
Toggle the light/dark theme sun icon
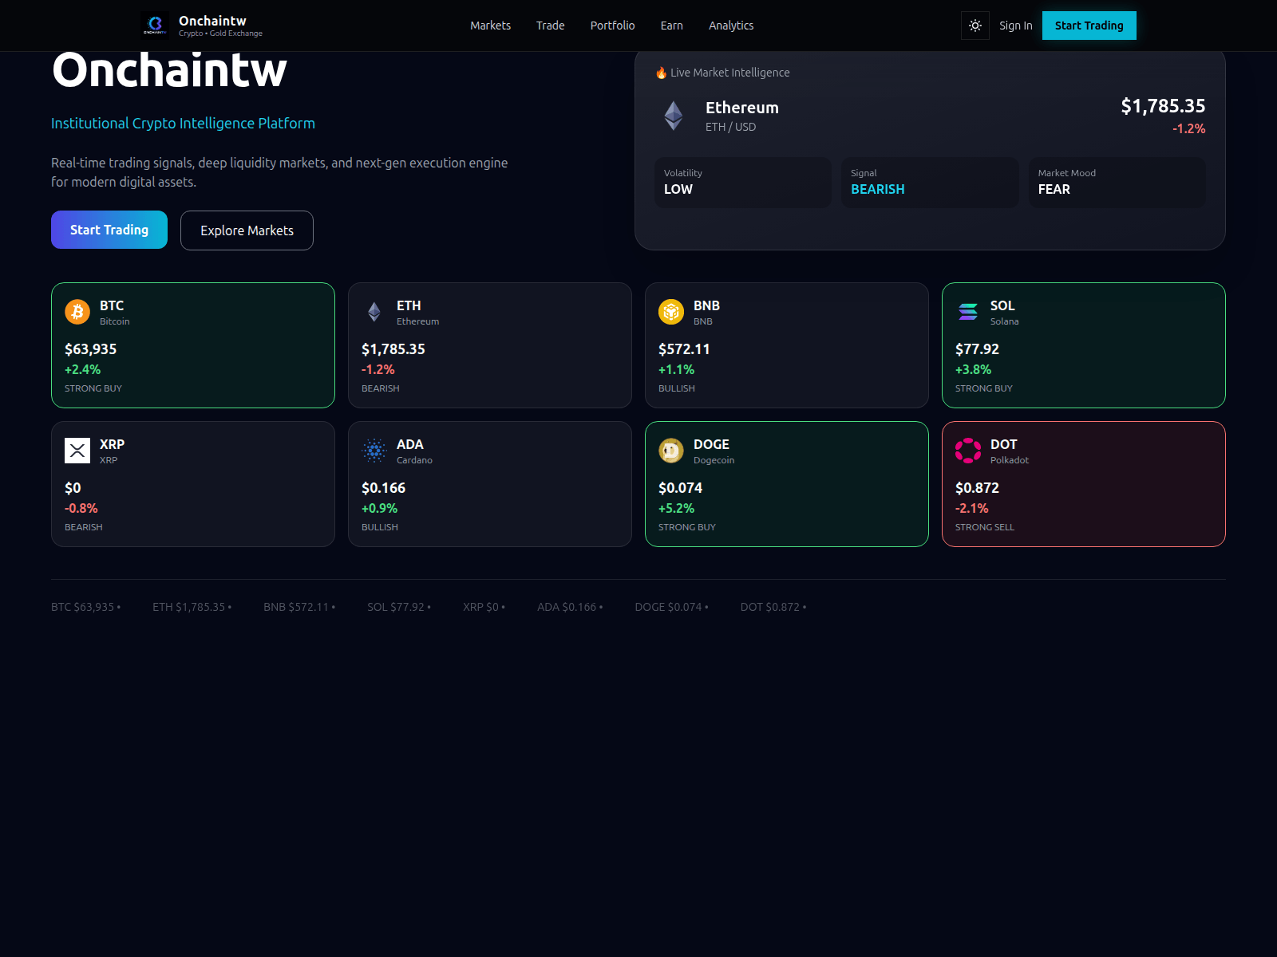[975, 26]
